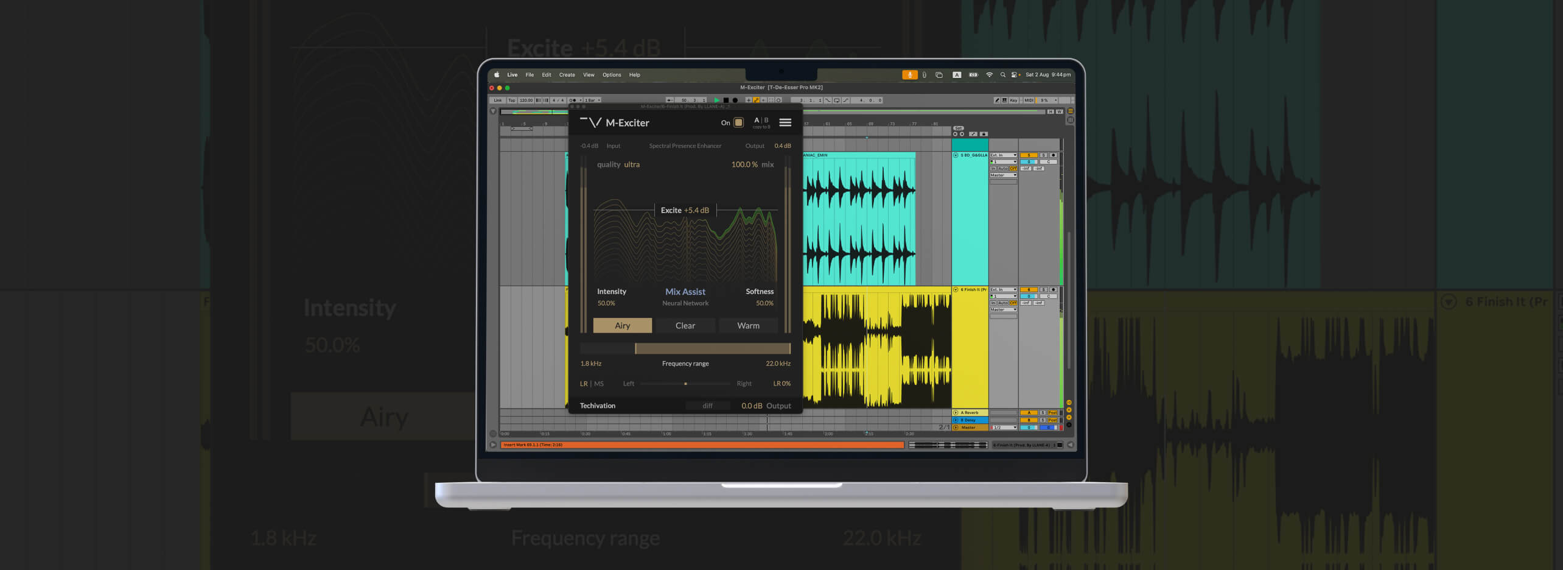Click the orange microphone menu bar icon
The height and width of the screenshot is (570, 1563).
pos(909,75)
